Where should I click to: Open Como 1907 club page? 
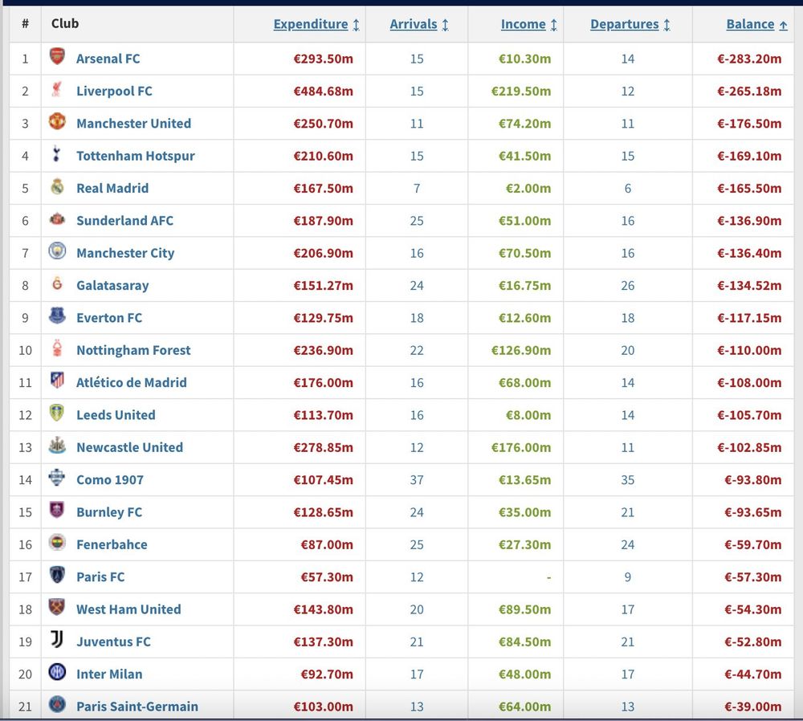(110, 479)
